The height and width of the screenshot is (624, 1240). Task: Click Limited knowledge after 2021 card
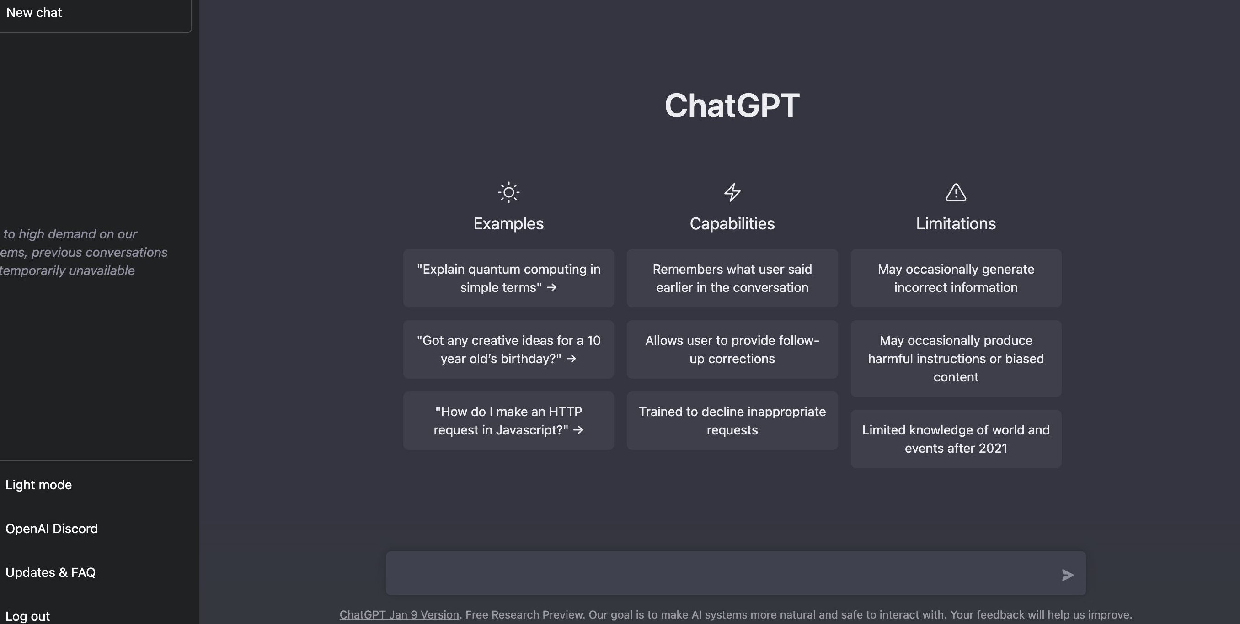pyautogui.click(x=956, y=439)
